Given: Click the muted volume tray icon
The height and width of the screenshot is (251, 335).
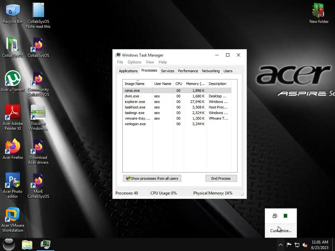Looking at the screenshot, I should 305,245.
